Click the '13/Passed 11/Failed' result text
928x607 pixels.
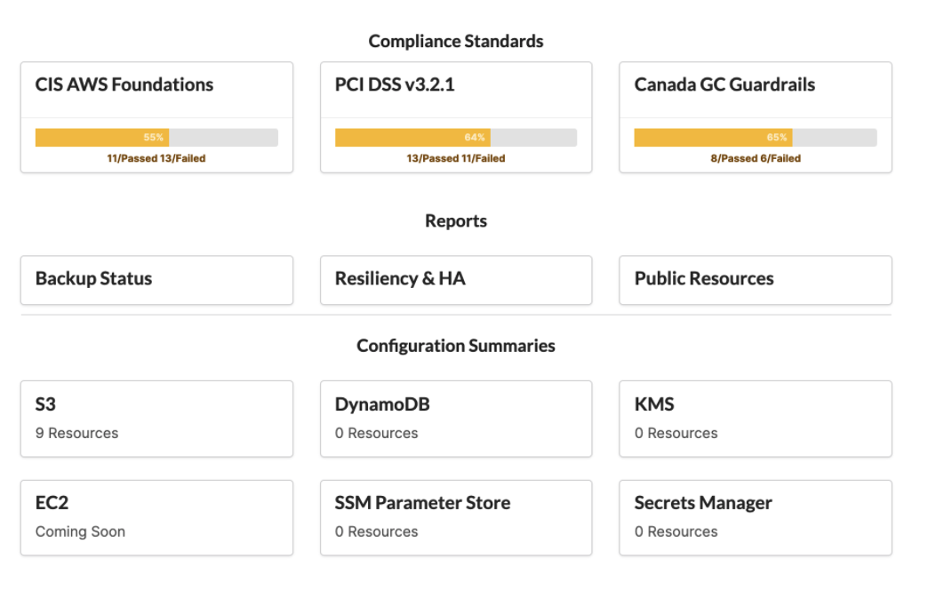(455, 158)
